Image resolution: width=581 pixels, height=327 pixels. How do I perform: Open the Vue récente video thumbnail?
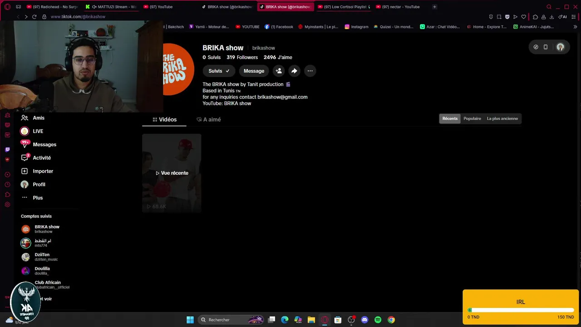click(x=172, y=173)
